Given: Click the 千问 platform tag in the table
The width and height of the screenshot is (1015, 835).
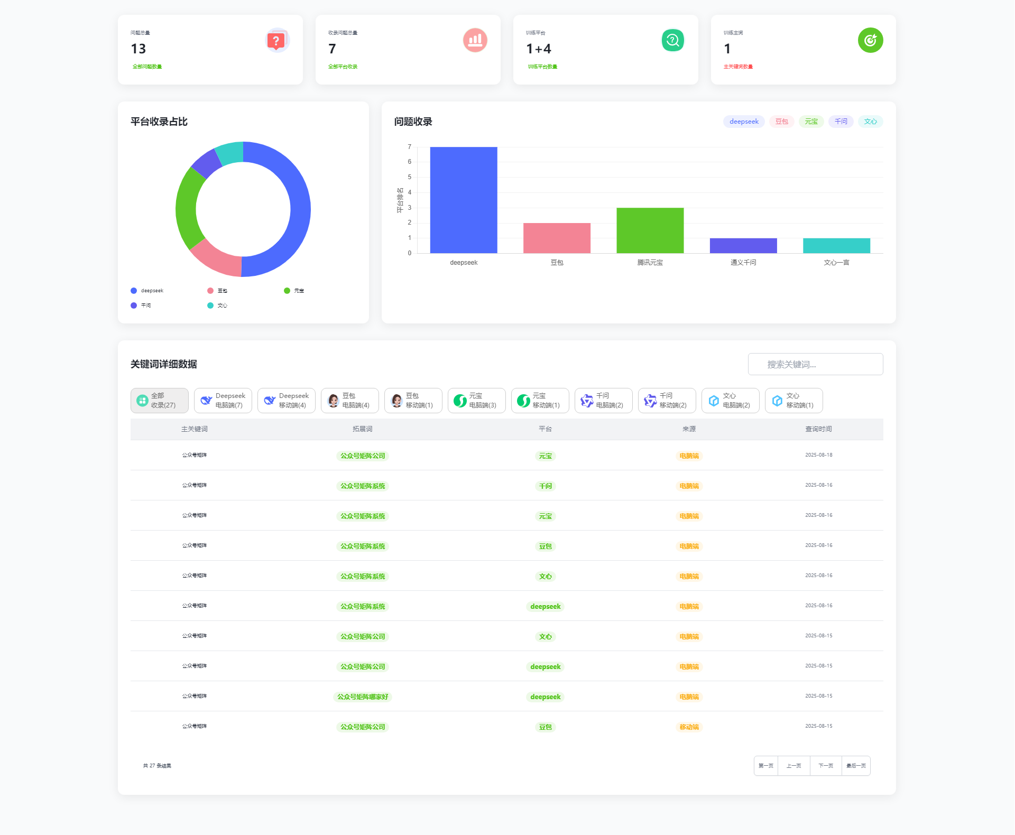Looking at the screenshot, I should tap(546, 486).
